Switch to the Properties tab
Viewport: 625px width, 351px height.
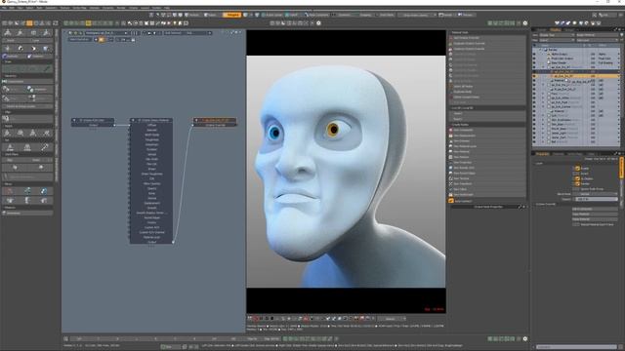tap(543, 154)
